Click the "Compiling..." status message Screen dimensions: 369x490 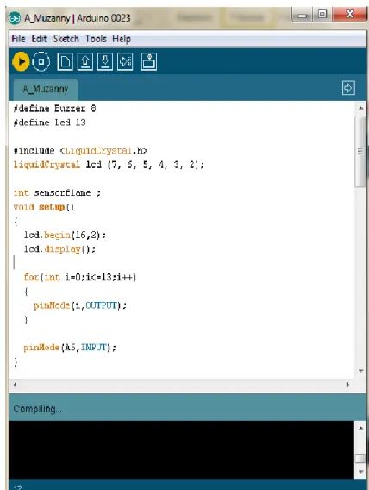click(37, 409)
